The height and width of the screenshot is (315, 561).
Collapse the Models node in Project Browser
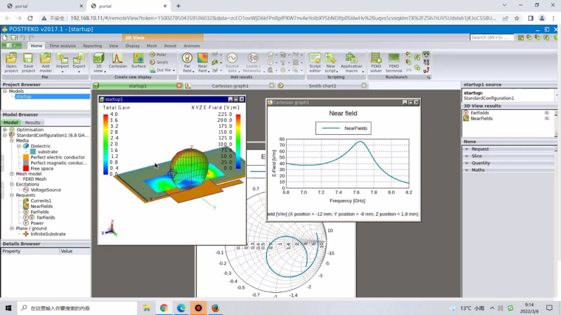5,91
